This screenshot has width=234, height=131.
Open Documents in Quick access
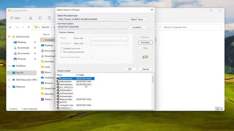(x=23, y=53)
